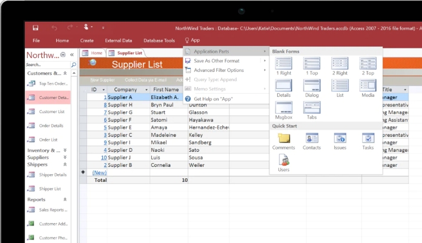
Task: Open Advanced Filter Options submenu
Action: [226, 70]
